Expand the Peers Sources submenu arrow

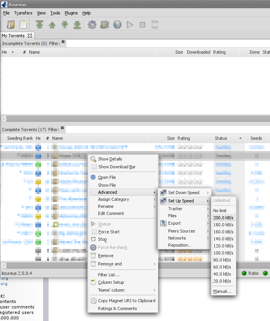[208, 231]
